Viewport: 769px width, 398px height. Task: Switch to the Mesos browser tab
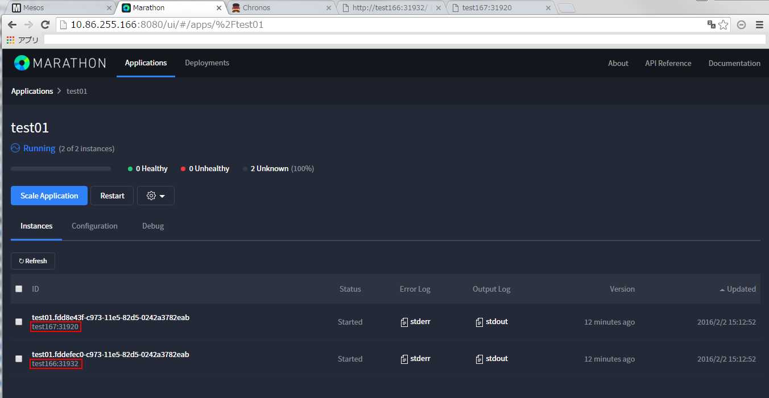[59, 8]
